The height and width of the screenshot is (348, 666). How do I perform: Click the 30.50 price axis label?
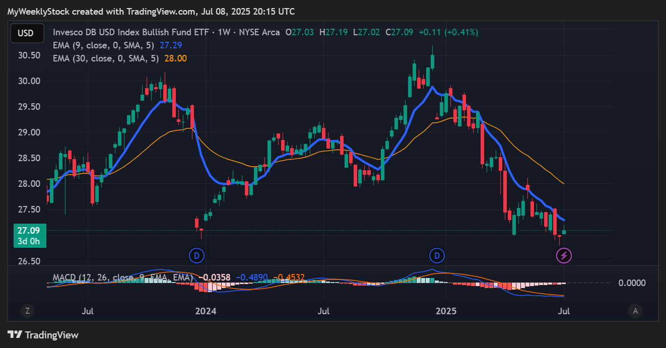click(29, 55)
